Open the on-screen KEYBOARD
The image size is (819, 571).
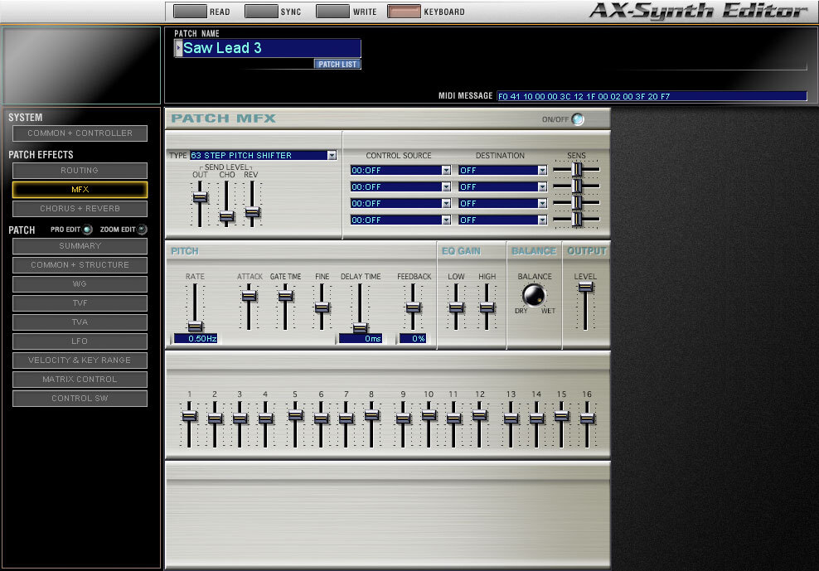[x=404, y=12]
